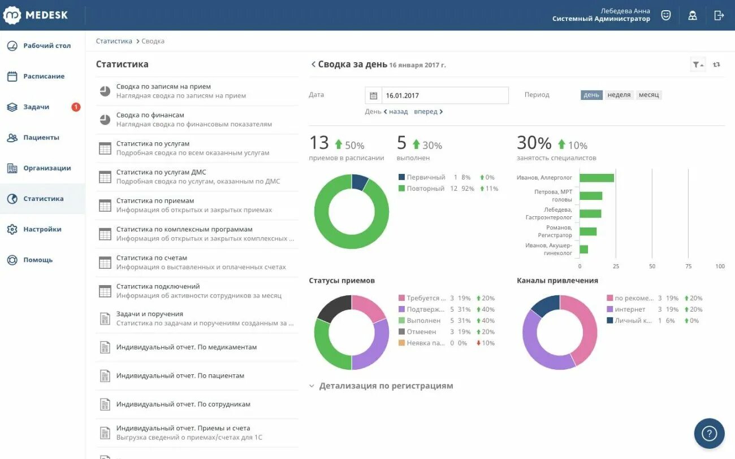
Task: Click the Пациенты people sidebar icon
Action: coord(12,138)
